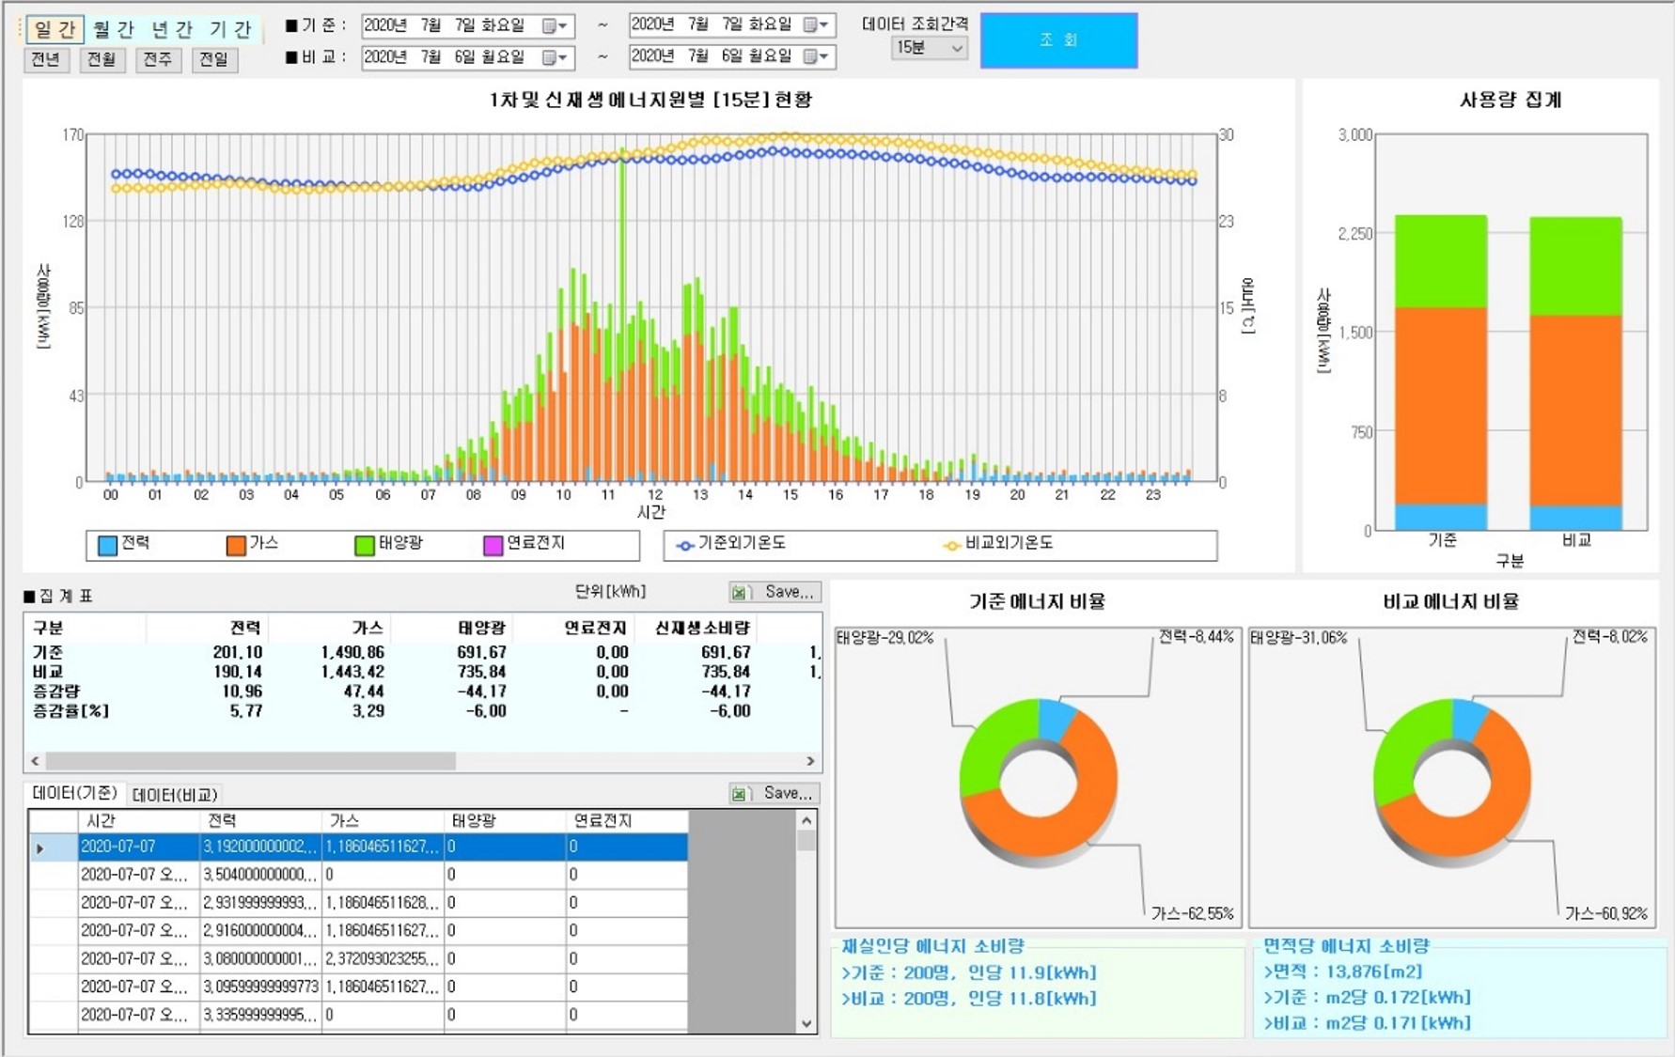Click the 전년 previous year button
Viewport: 1675px width, 1057px height.
point(46,59)
